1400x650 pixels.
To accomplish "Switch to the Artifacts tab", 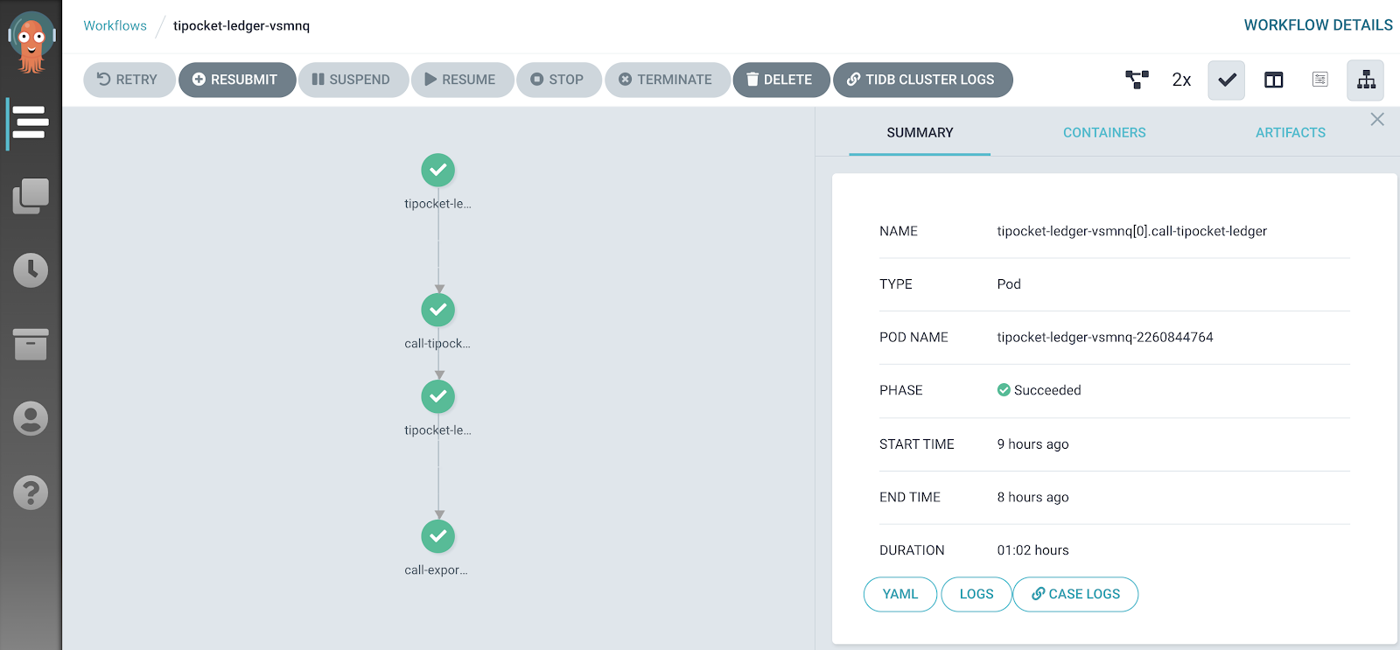I will tap(1290, 133).
